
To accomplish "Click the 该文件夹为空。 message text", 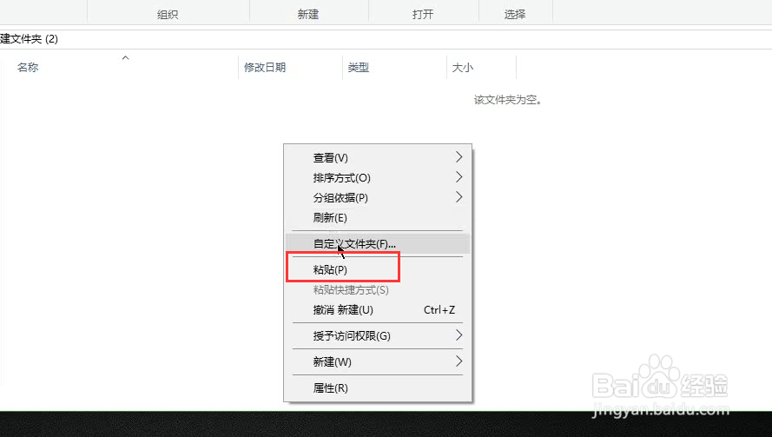I will [x=508, y=100].
